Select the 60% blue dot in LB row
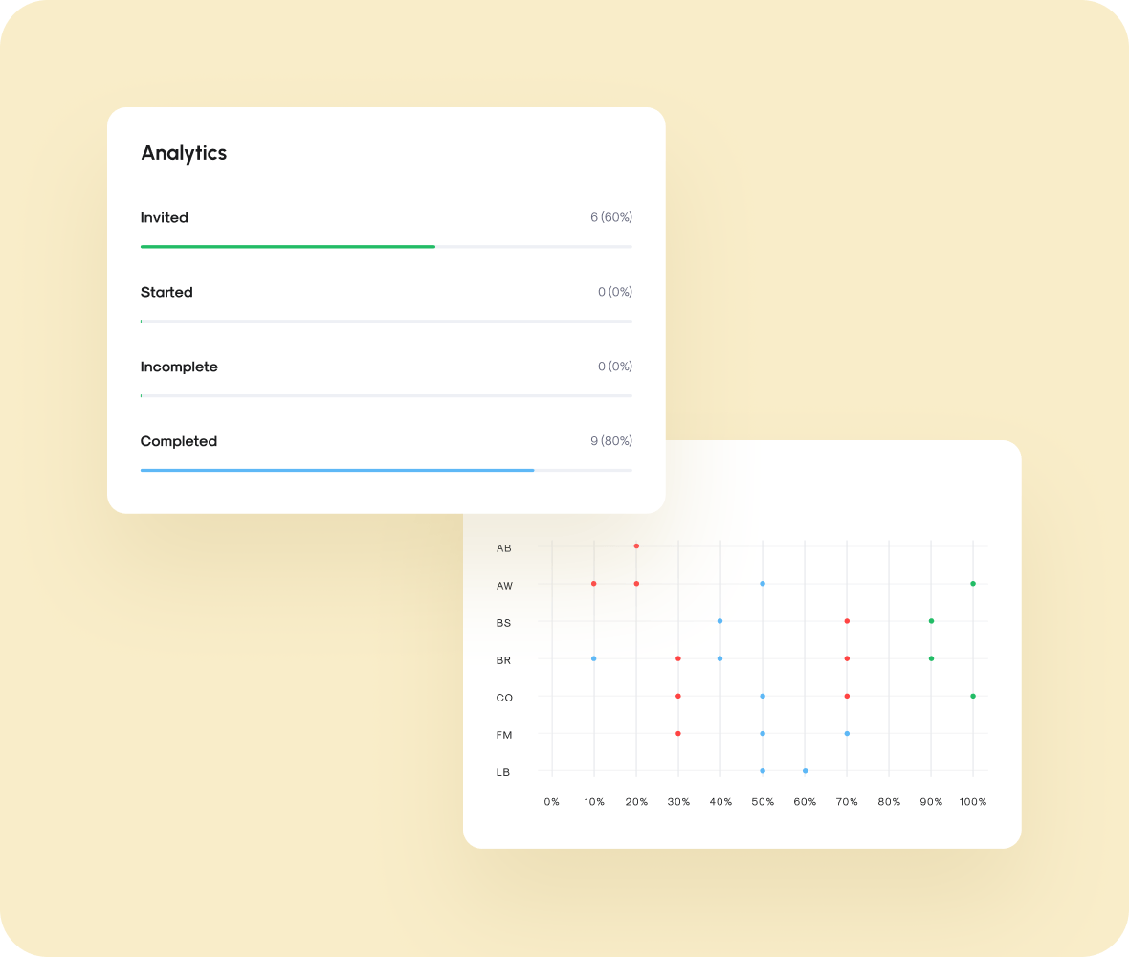This screenshot has height=957, width=1129. (805, 770)
